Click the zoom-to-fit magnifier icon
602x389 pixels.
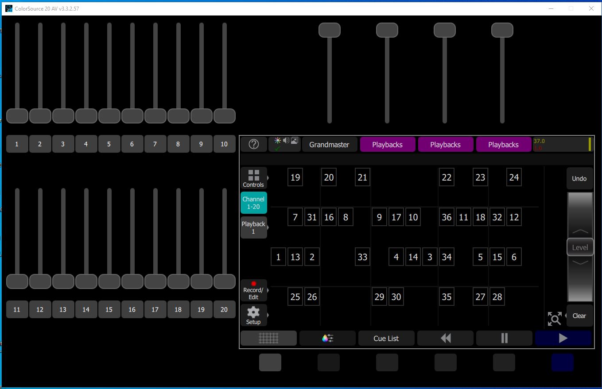(x=554, y=318)
